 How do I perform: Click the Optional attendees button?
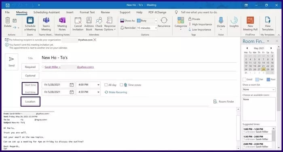pyautogui.click(x=30, y=76)
